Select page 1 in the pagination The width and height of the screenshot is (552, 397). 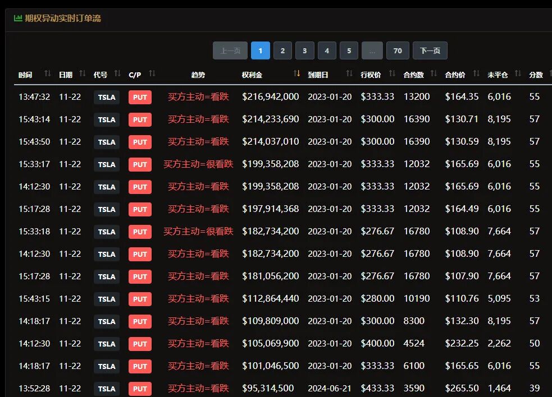261,50
